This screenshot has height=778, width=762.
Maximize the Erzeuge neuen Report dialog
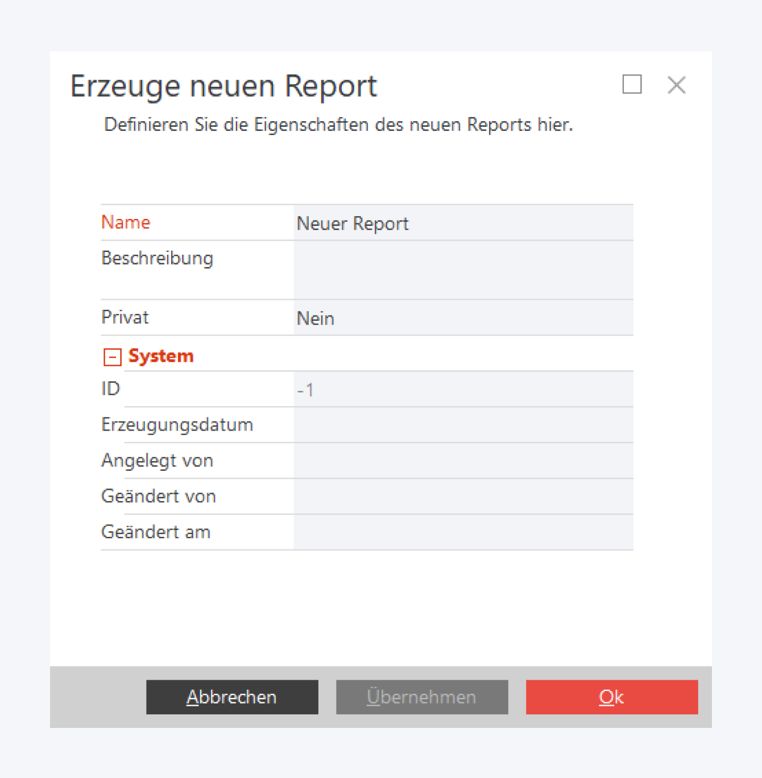tap(632, 85)
